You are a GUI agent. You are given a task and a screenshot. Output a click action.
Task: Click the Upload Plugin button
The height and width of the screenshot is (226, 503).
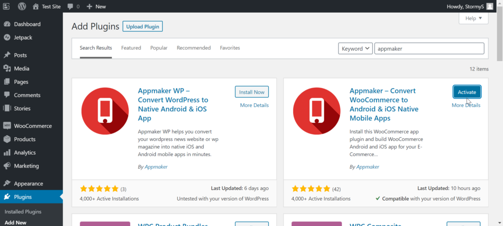coord(142,26)
